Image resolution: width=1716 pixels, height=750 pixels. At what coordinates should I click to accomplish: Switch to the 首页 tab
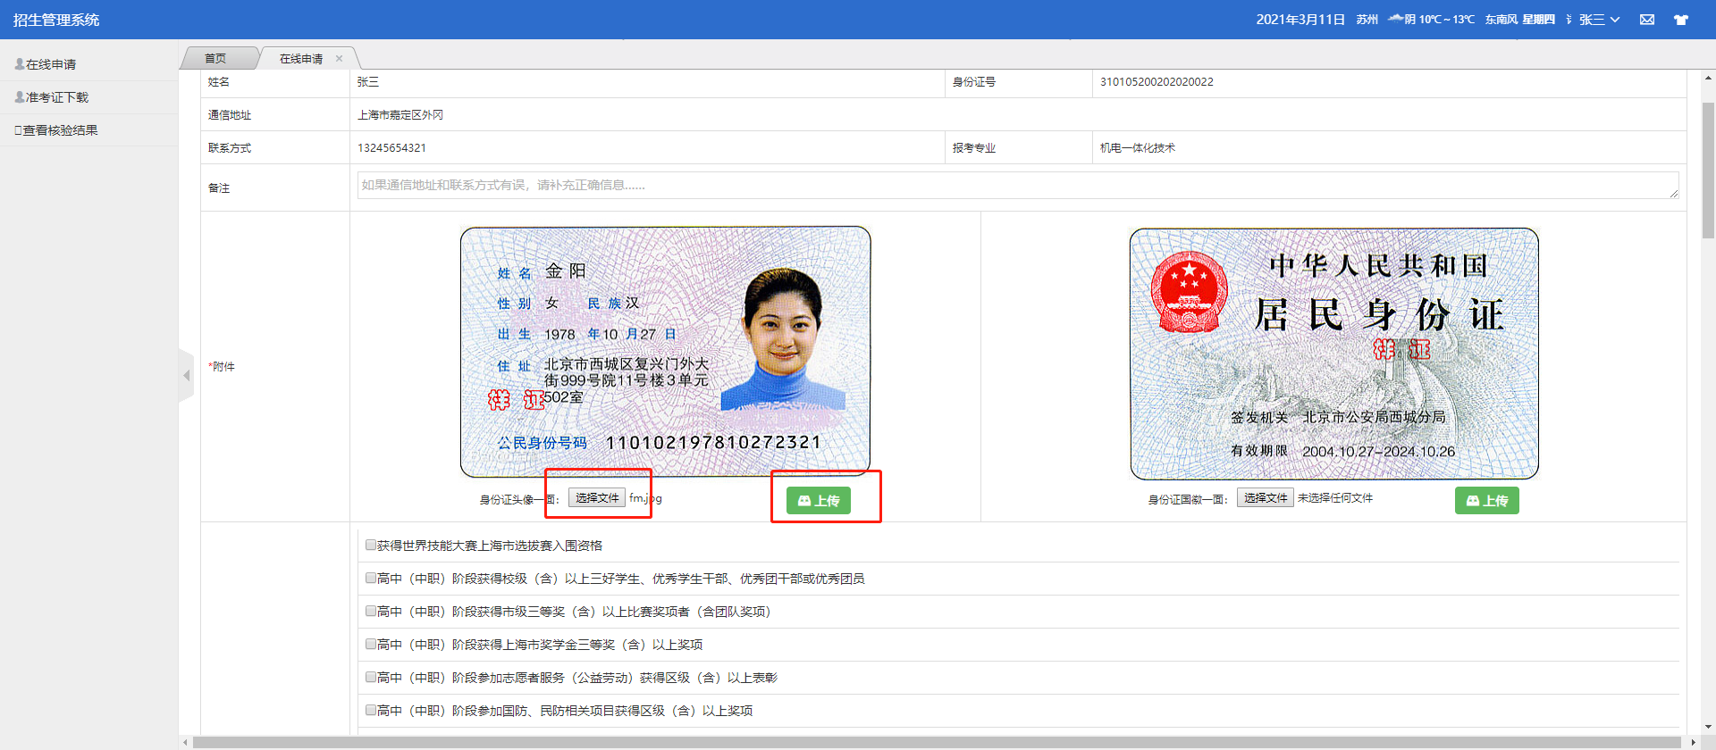click(x=215, y=58)
